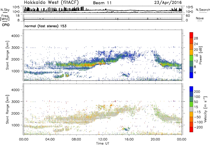Click the "200" value on velocity colorbar
Screen dimensions: 210x145
coord(197,92)
